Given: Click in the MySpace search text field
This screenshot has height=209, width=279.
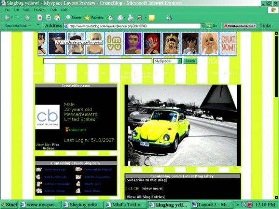Looking at the screenshot, I should point(98,61).
